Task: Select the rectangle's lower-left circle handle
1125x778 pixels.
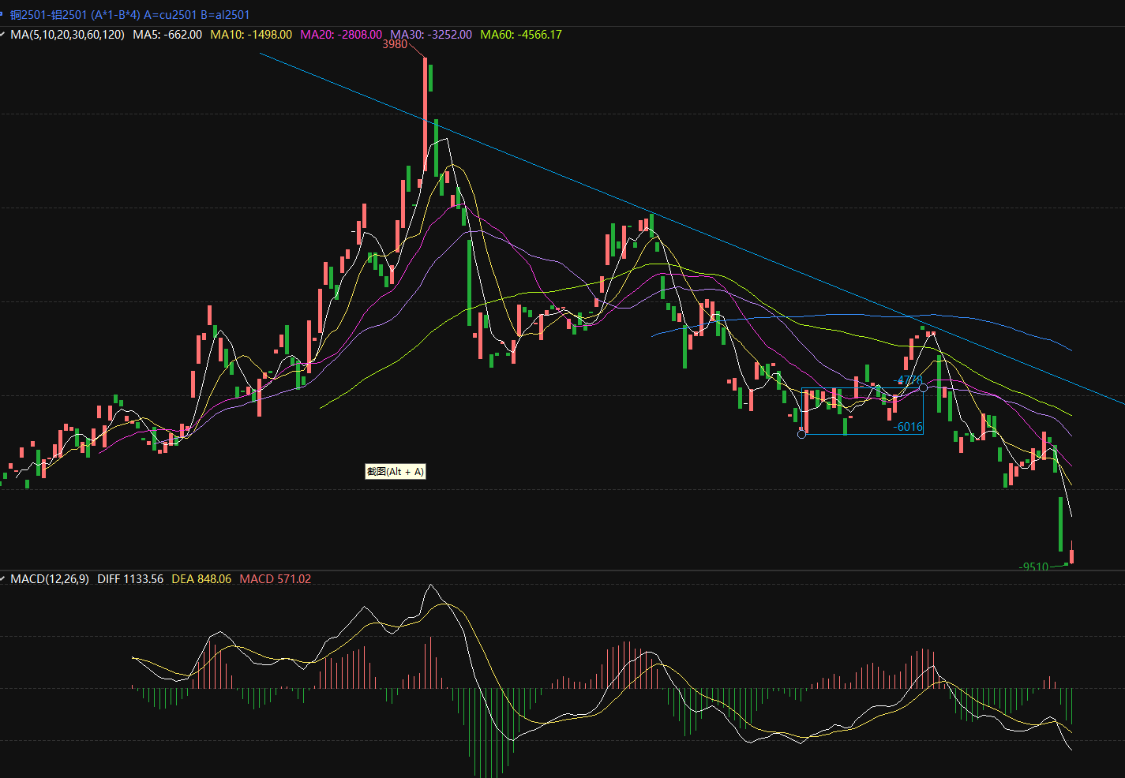Action: pyautogui.click(x=802, y=434)
